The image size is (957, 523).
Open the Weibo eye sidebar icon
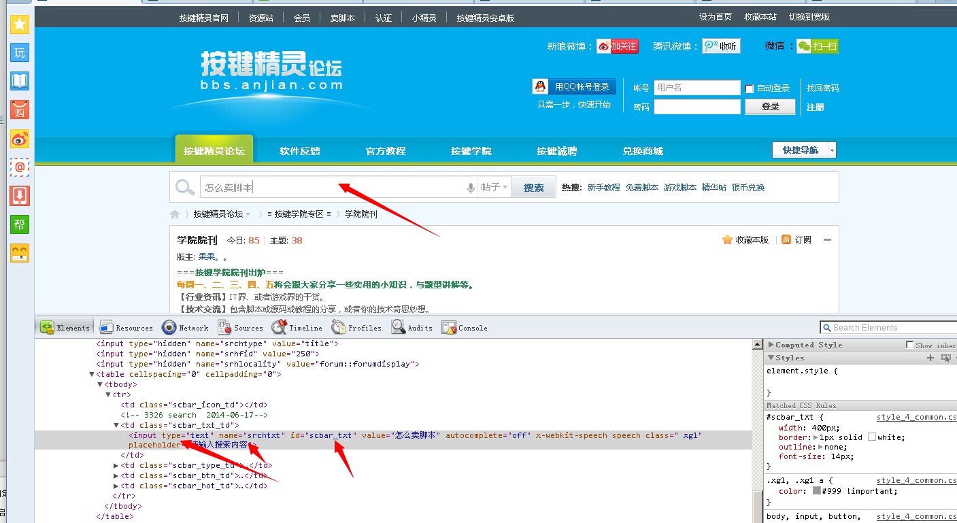click(20, 139)
